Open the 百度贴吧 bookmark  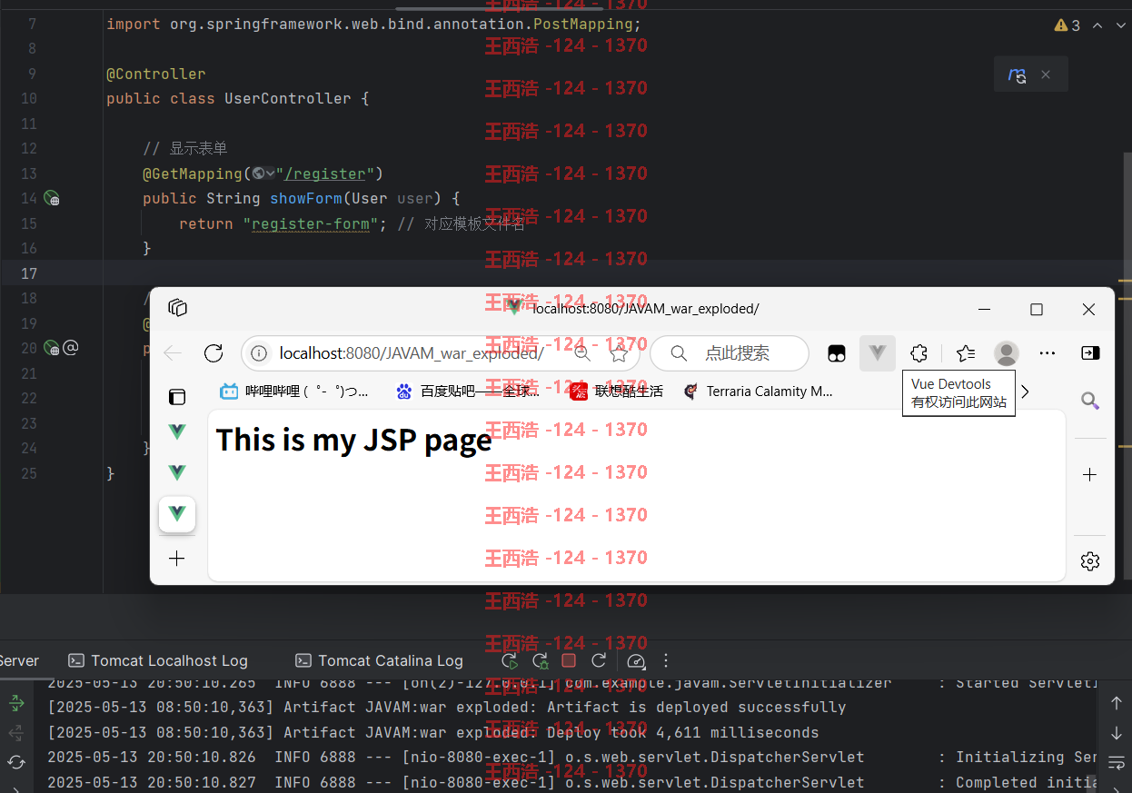[468, 392]
